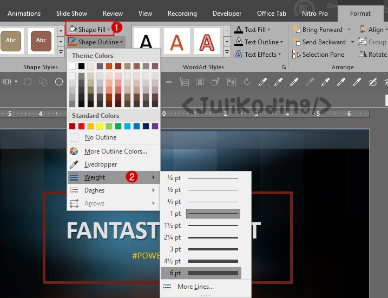Set outline weight to 3 pt
The image size is (388, 298).
tap(201, 249)
